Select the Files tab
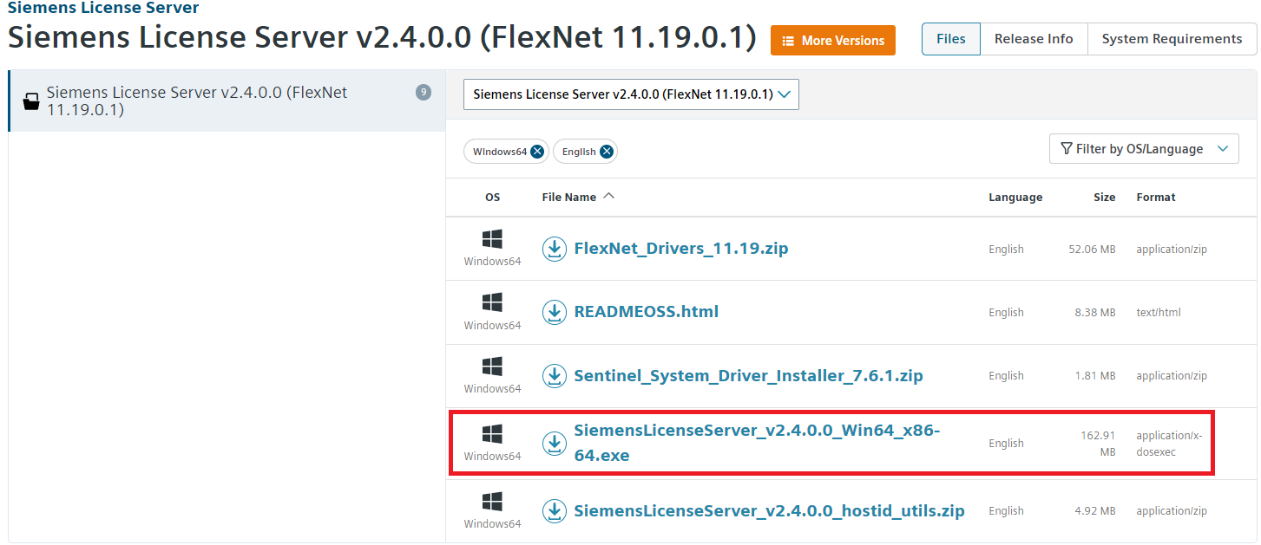The height and width of the screenshot is (545, 1261). pyautogui.click(x=950, y=39)
